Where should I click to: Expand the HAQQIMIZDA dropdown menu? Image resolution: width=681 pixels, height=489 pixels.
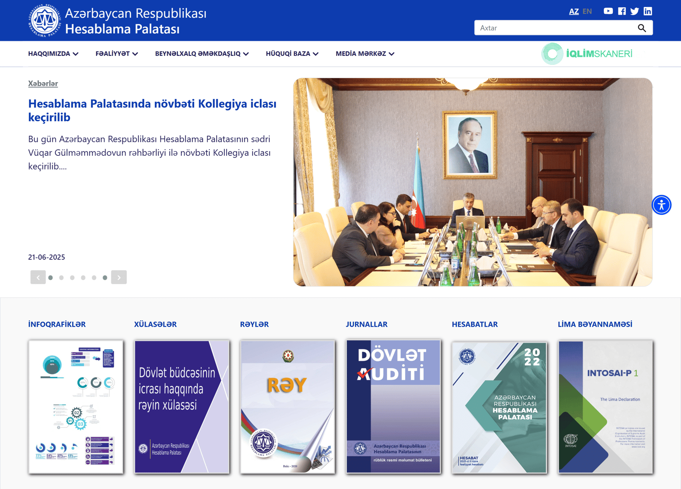click(53, 54)
